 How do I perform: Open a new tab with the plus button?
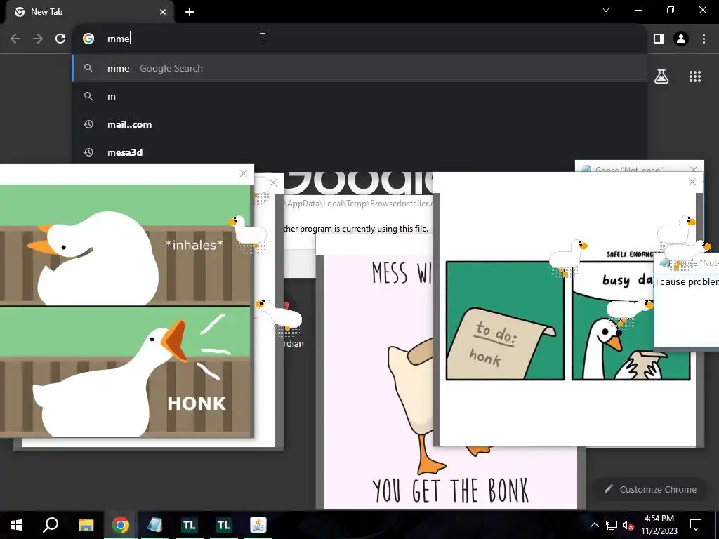[190, 12]
